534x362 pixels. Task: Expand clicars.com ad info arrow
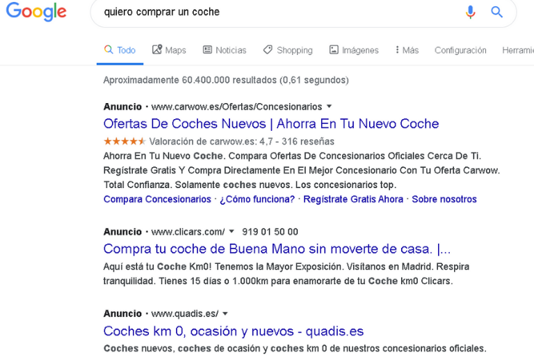[232, 231]
